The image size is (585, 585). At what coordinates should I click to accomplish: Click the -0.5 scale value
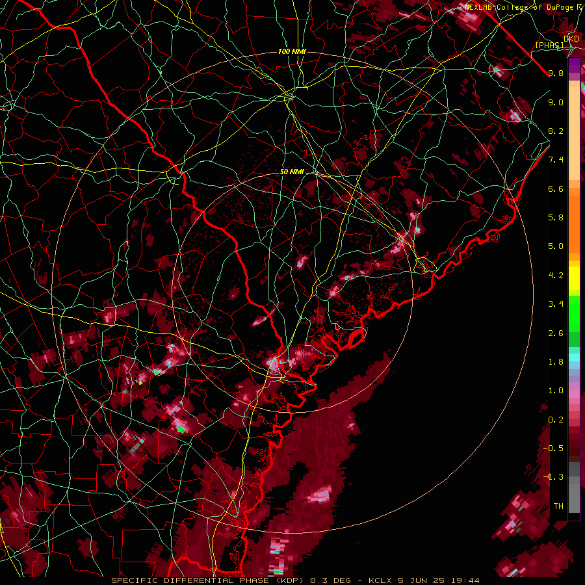tap(553, 448)
